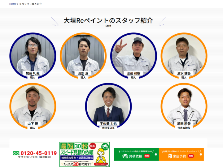The width and height of the screenshot is (223, 167).
Task: Click the green 見積依頼 button
Action: point(136,154)
